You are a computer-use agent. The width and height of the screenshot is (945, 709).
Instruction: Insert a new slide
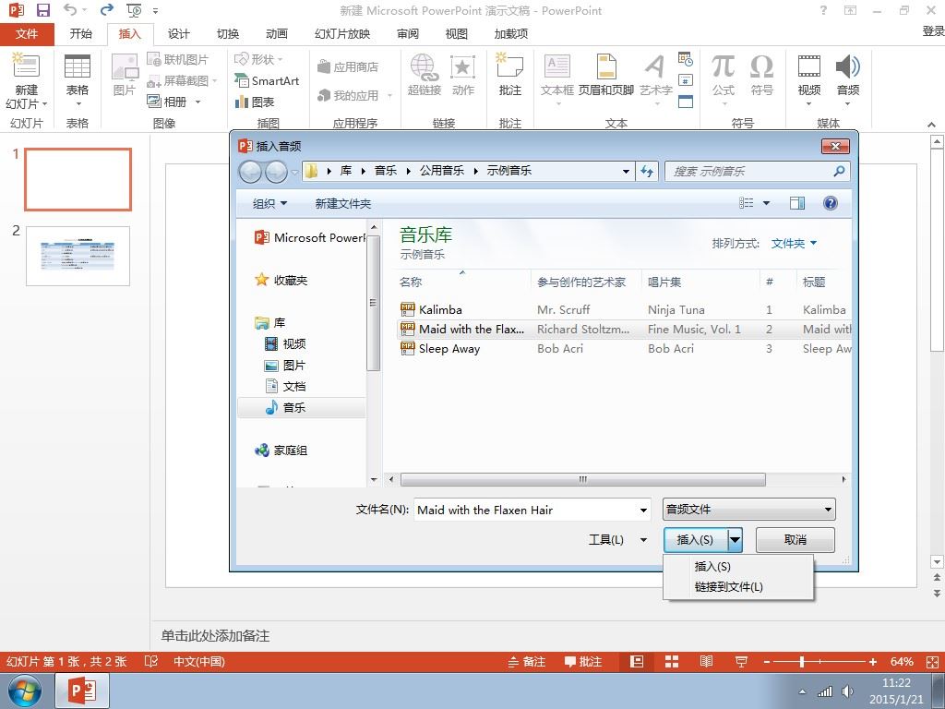(x=27, y=82)
